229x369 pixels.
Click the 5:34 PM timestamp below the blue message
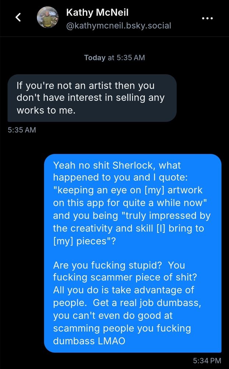207,360
